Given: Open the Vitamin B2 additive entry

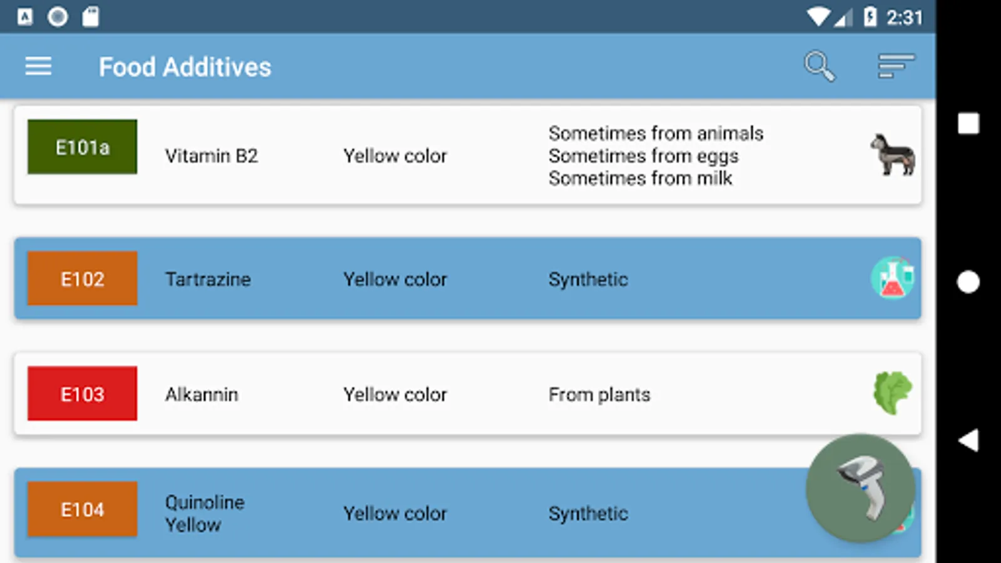Looking at the screenshot, I should pos(211,156).
